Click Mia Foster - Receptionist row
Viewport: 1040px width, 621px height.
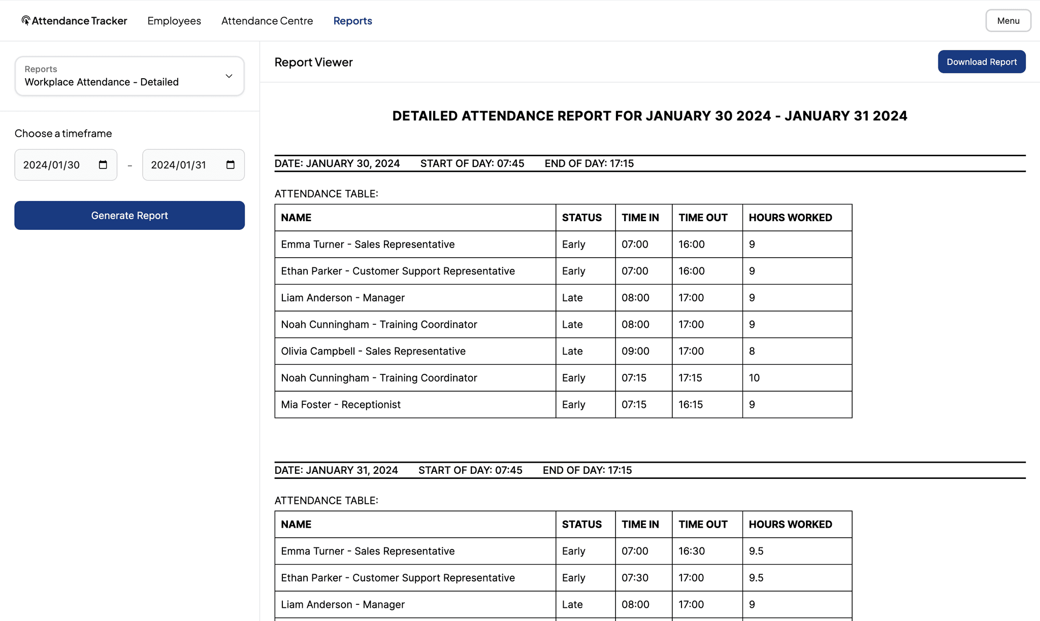point(340,404)
